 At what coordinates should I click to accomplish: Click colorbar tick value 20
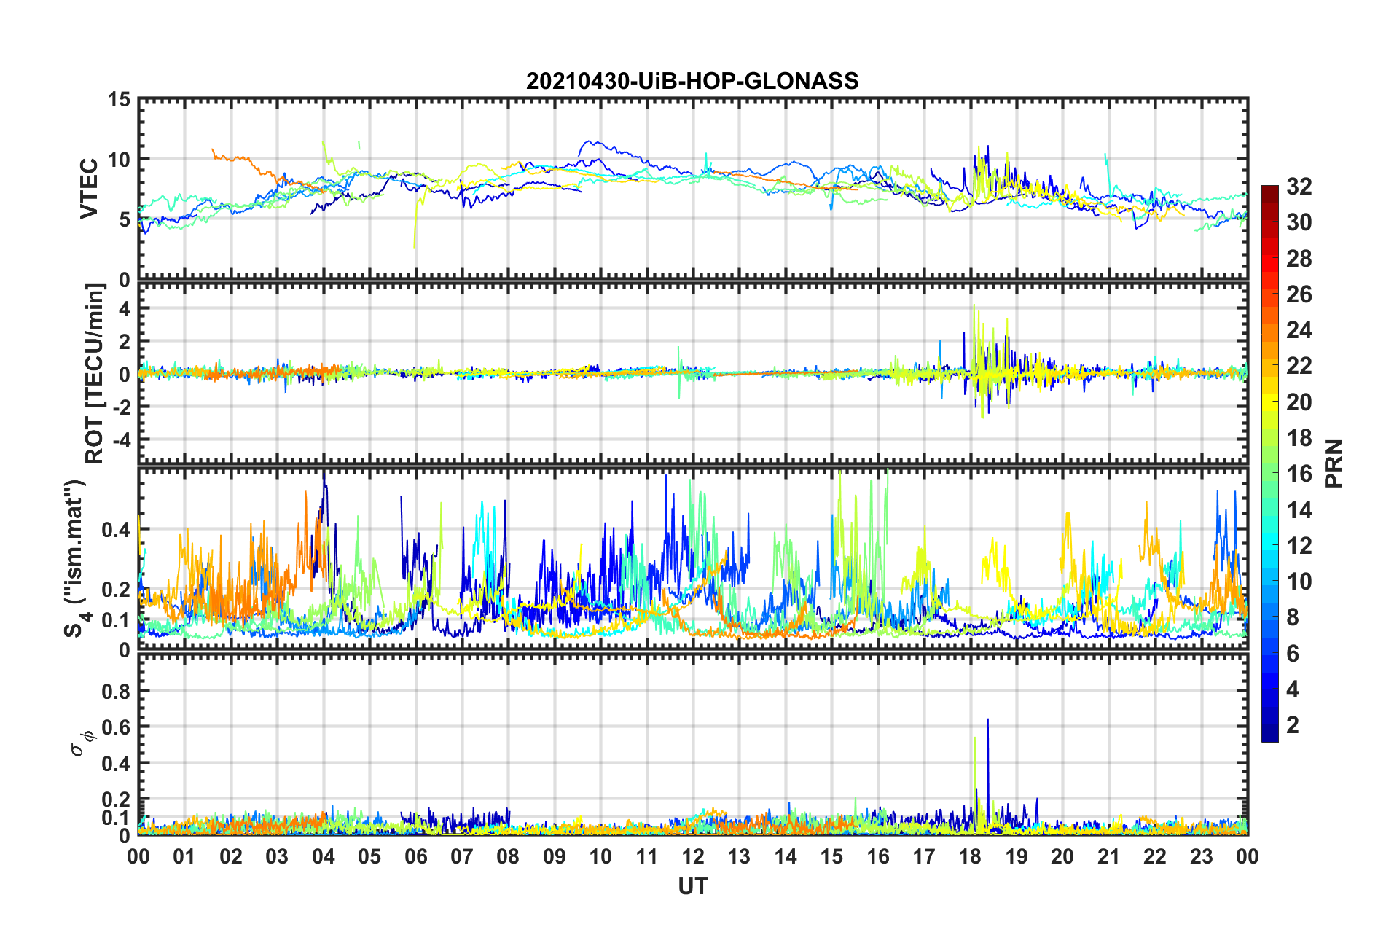[1299, 402]
